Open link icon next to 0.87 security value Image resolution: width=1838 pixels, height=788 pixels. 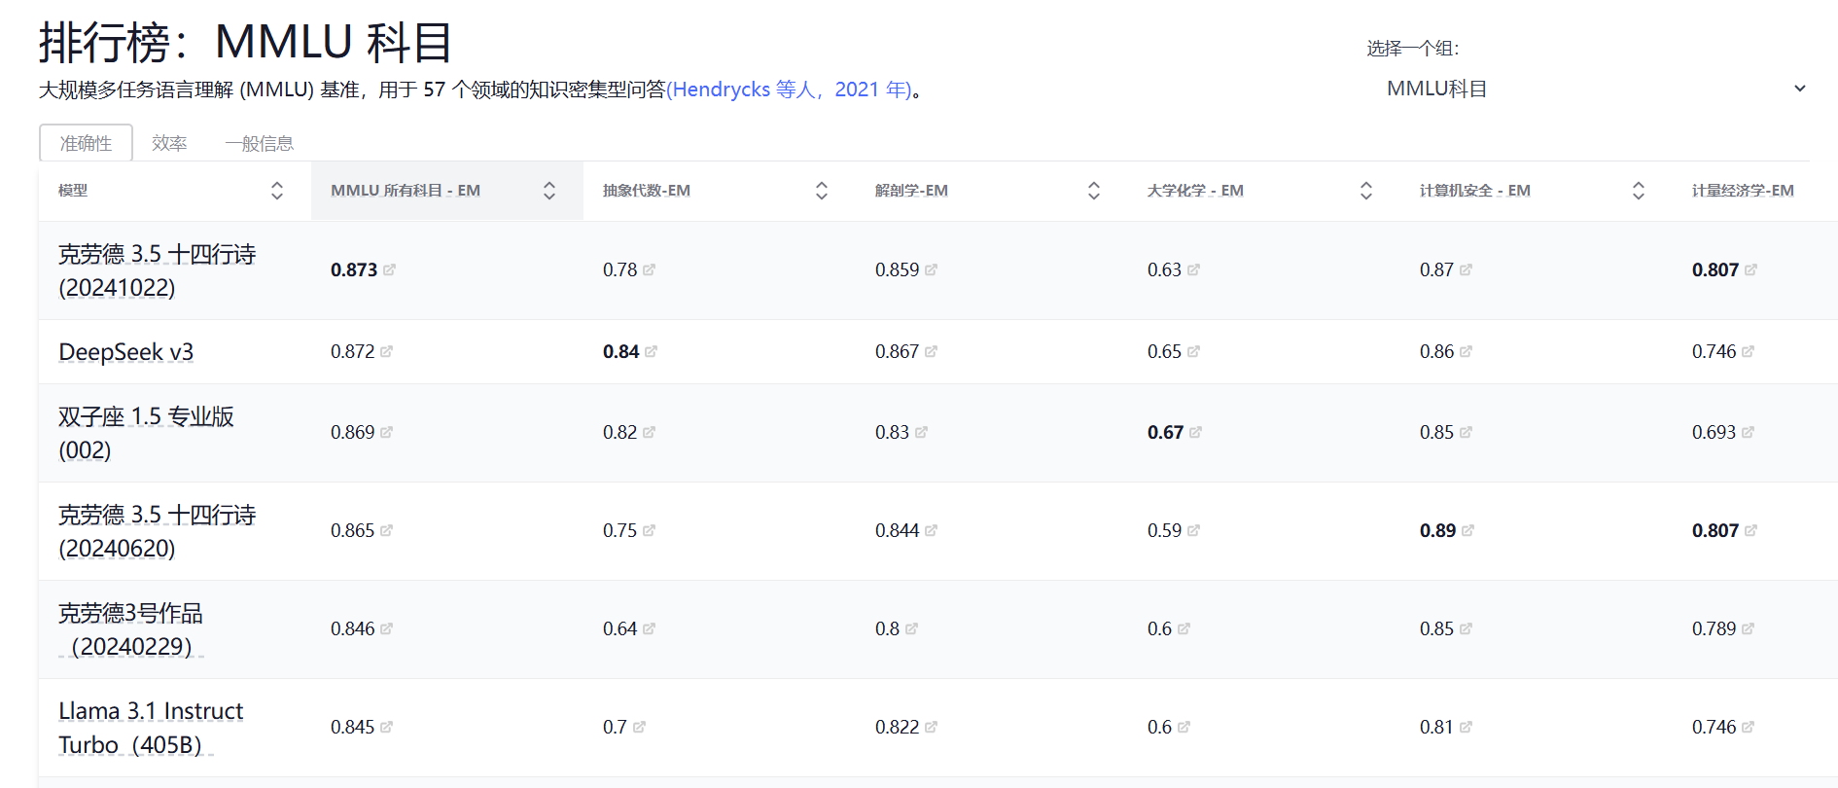pos(1466,269)
